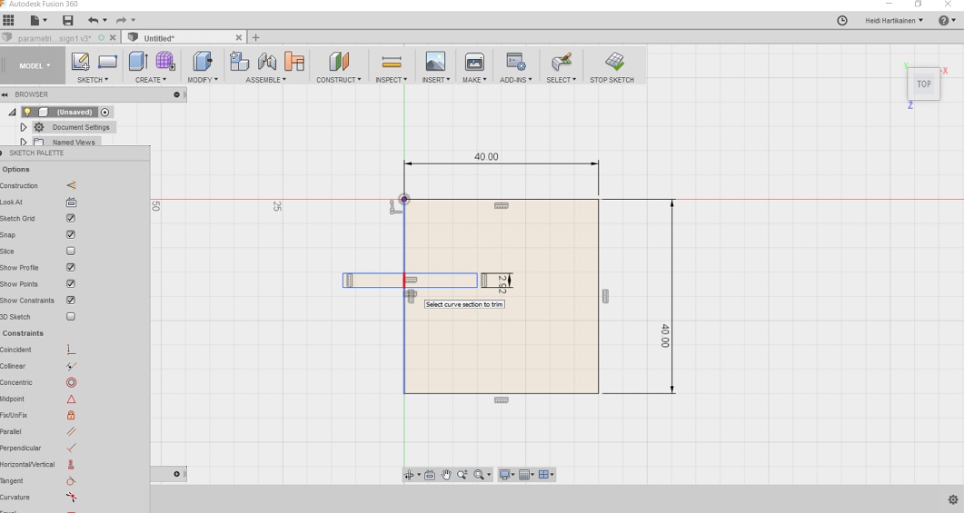Click the Joint icon in Assemble
The image size is (964, 513).
(x=267, y=62)
